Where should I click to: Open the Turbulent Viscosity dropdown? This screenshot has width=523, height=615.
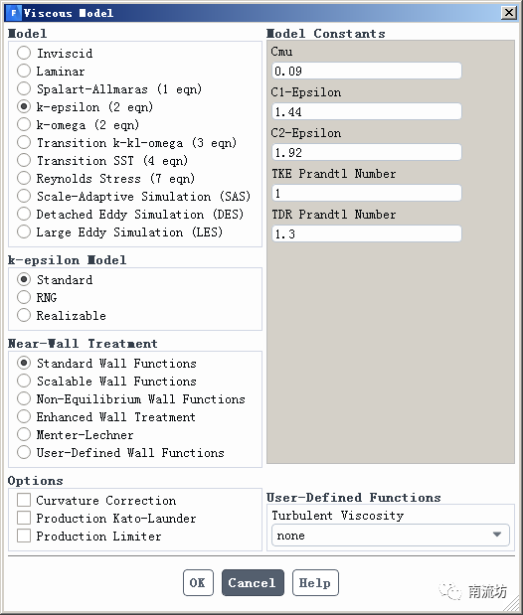(391, 535)
